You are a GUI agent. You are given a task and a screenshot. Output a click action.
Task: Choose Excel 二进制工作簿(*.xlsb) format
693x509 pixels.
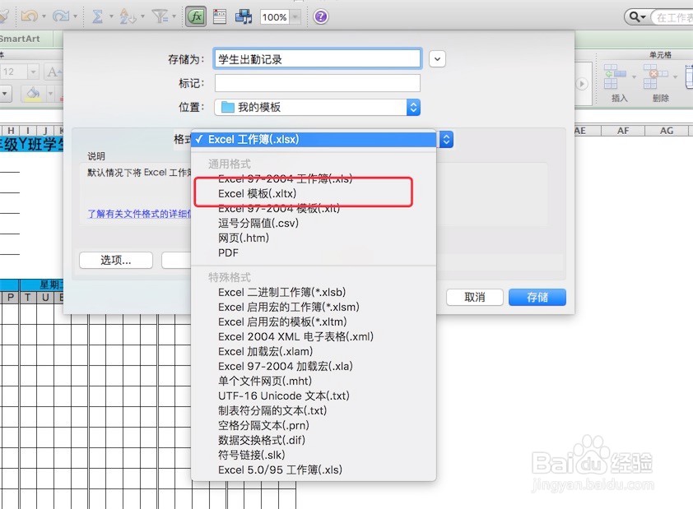coord(314,292)
